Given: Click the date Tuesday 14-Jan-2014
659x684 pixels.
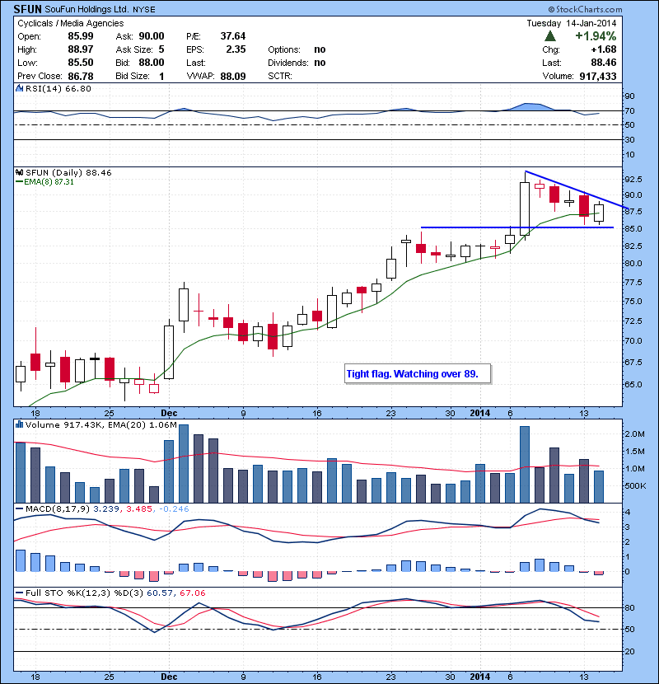Looking at the screenshot, I should pyautogui.click(x=572, y=24).
